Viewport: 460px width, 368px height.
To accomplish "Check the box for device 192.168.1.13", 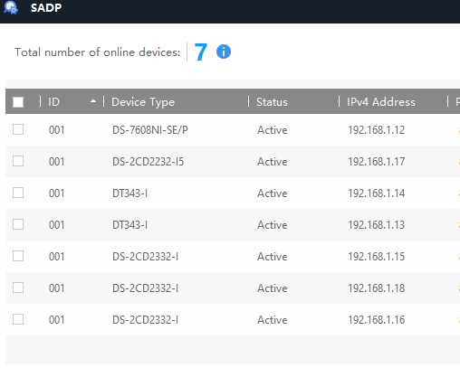I will (x=18, y=224).
